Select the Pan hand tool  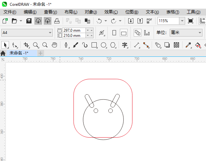pyautogui.click(x=54, y=45)
